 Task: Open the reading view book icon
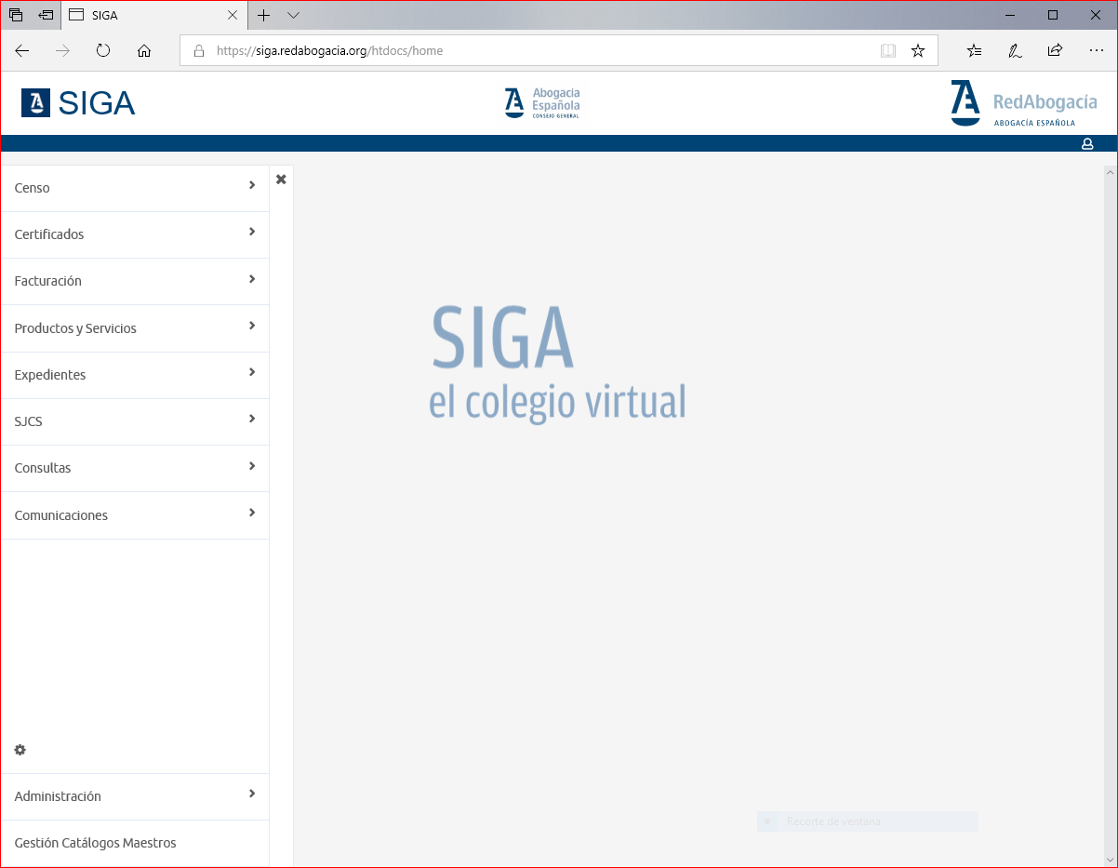coord(888,51)
